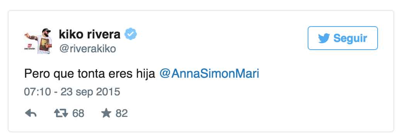The width and height of the screenshot is (412, 140).
Task: Favorite the tweet with the star icon
Action: coord(106,113)
